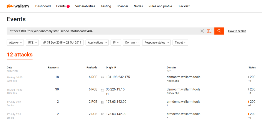The width and height of the screenshot is (262, 123).
Task: Click the calendar icon in date filter
Action: tap(44, 43)
